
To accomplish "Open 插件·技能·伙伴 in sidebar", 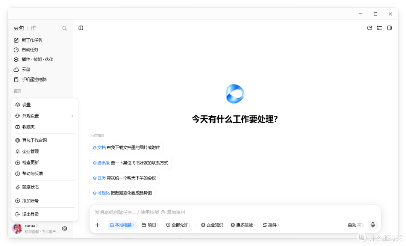I will pyautogui.click(x=33, y=59).
